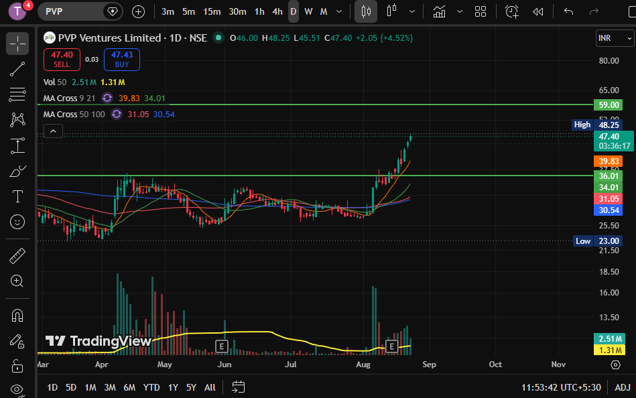636x398 pixels.
Task: Switch to the Weekly (W) timeframe
Action: pos(308,11)
